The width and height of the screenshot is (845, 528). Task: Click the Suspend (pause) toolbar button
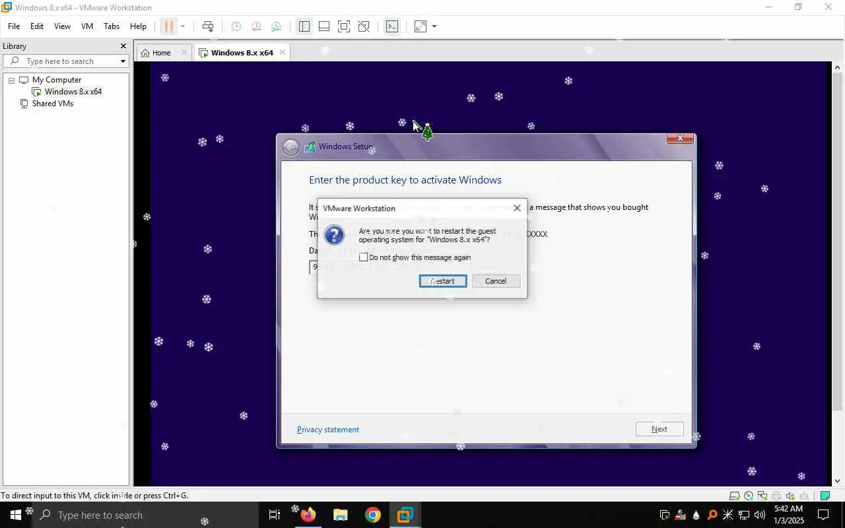168,26
